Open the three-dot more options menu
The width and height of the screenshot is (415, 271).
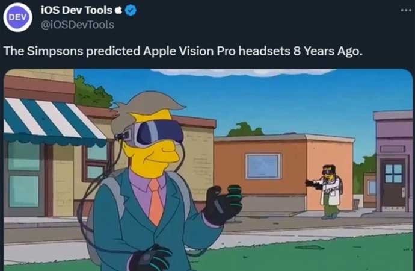[406, 10]
